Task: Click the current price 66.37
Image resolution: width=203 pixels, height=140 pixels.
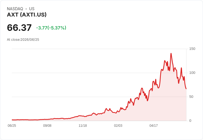Action: pos(19,28)
